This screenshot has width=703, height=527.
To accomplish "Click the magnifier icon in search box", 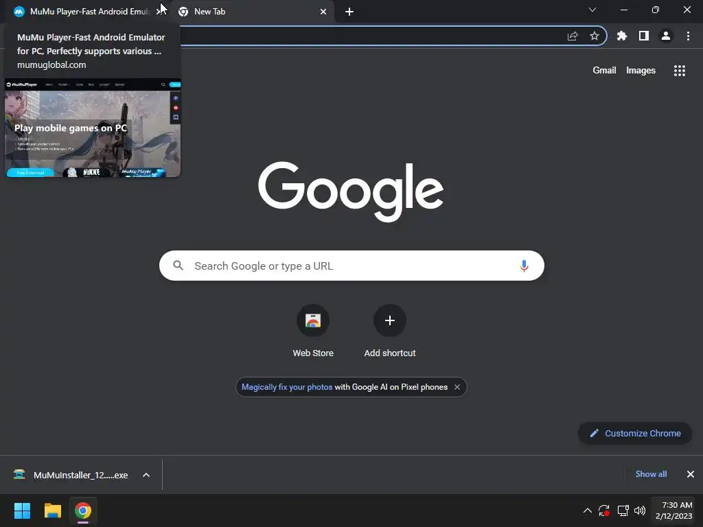I will (x=178, y=266).
